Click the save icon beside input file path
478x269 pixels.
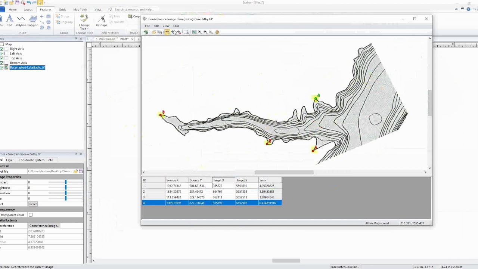[x=80, y=171]
